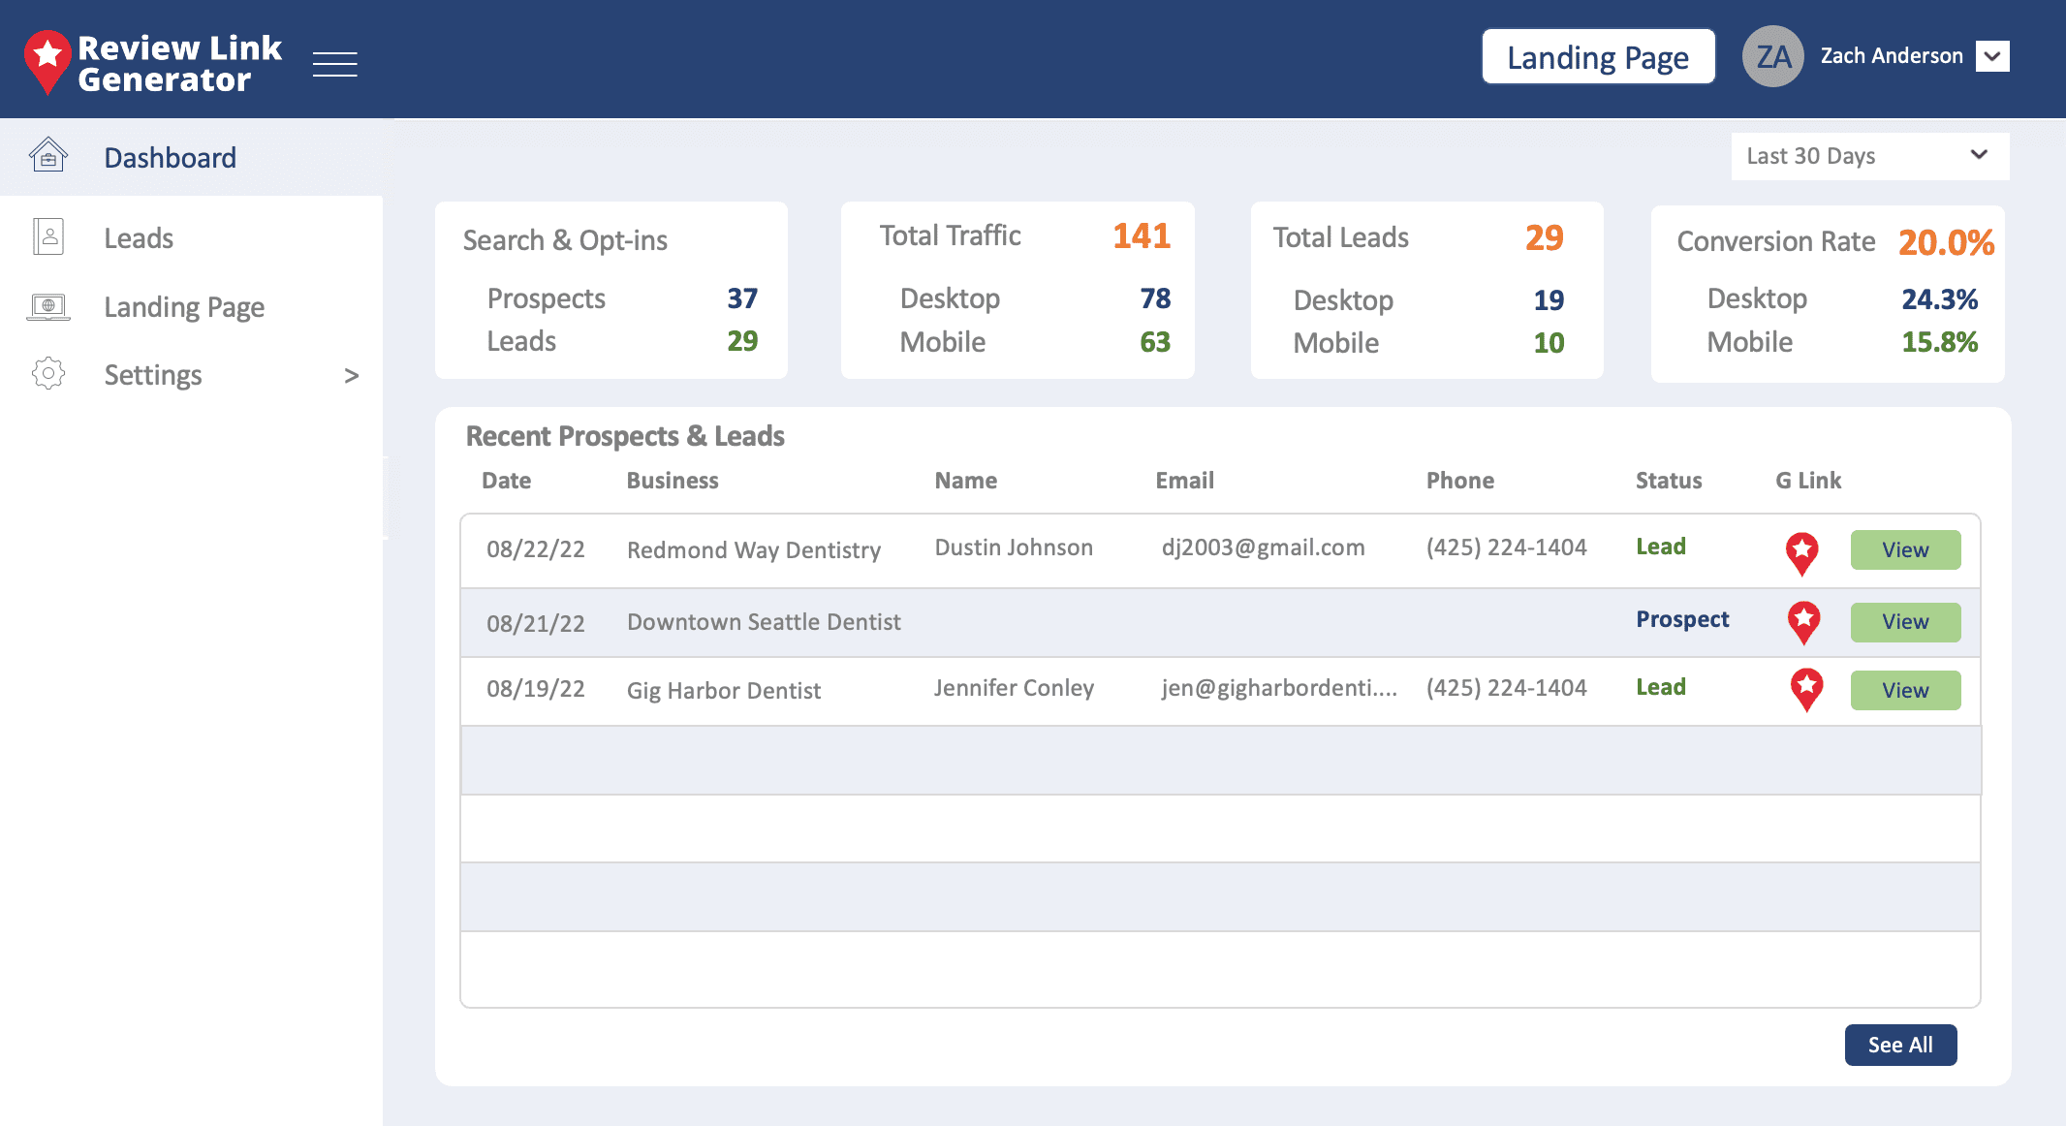Click the Leads contact icon in sidebar
The width and height of the screenshot is (2066, 1126).
(x=47, y=236)
